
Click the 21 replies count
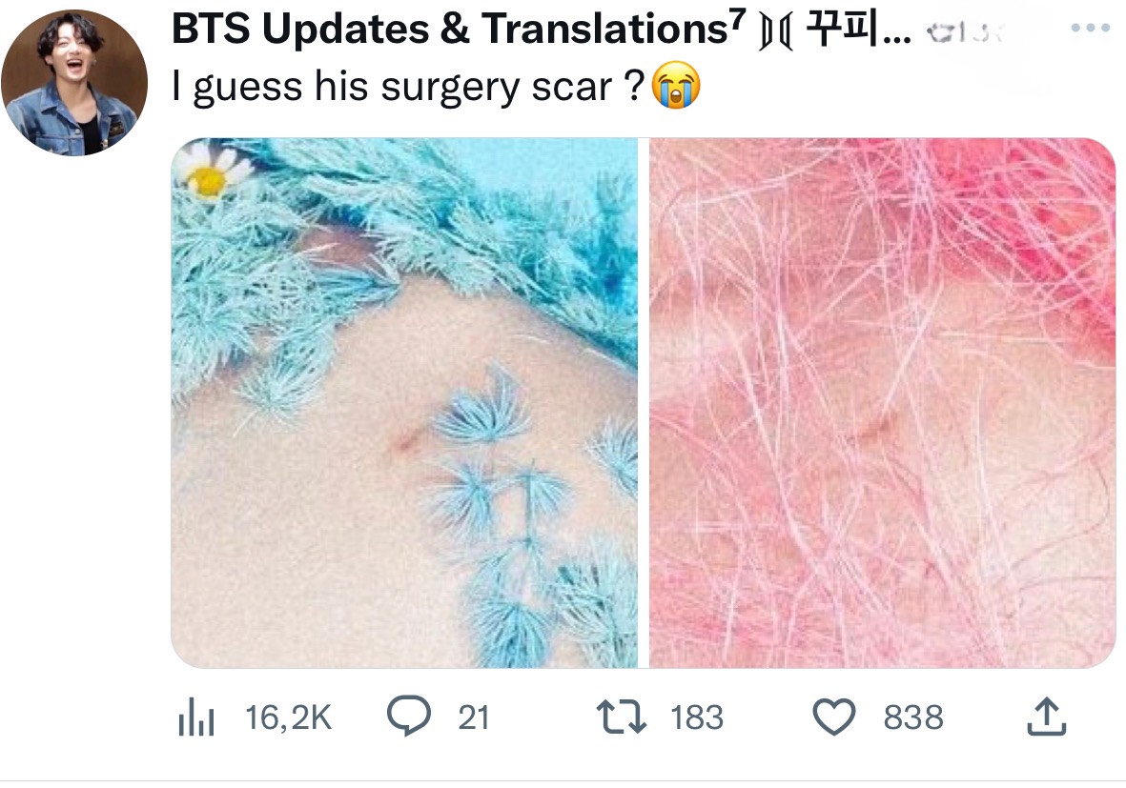[474, 717]
